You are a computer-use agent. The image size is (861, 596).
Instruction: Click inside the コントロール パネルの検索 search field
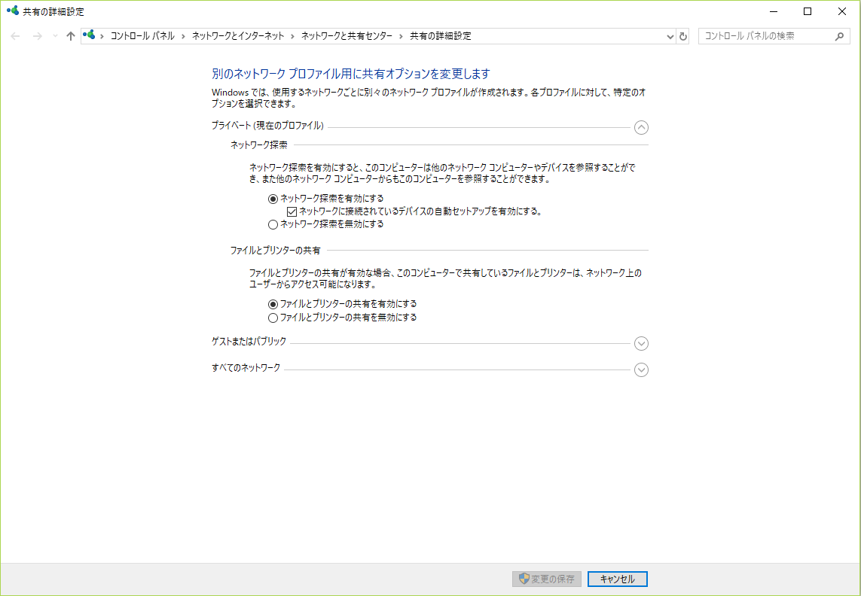point(761,35)
